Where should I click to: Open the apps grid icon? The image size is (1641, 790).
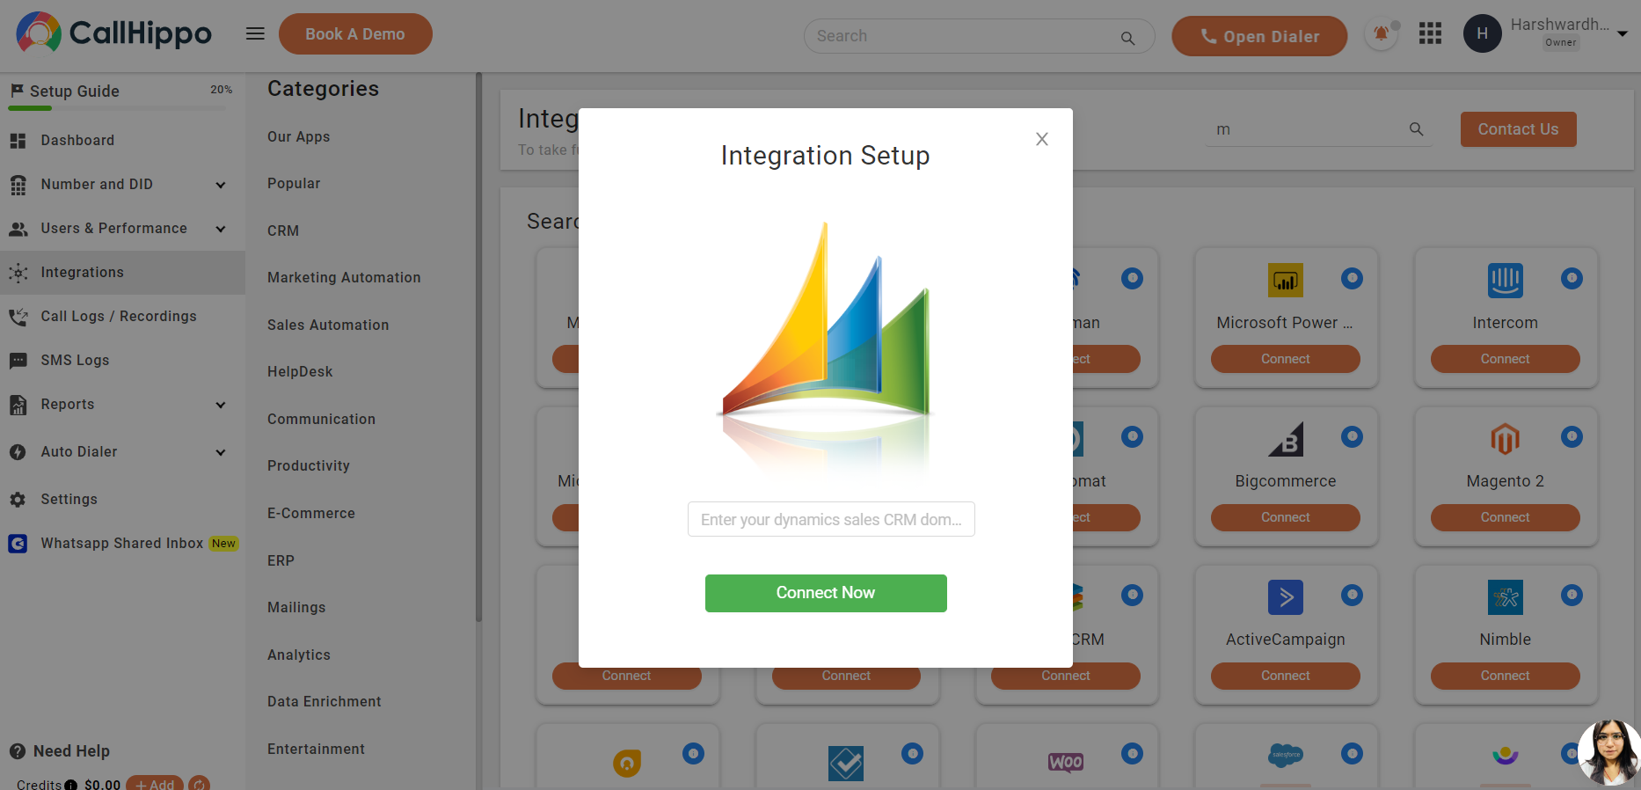tap(1430, 33)
